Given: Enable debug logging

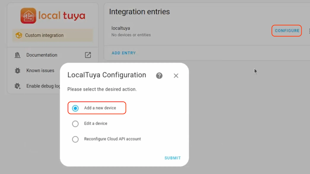Looking at the screenshot, I should point(43,86).
